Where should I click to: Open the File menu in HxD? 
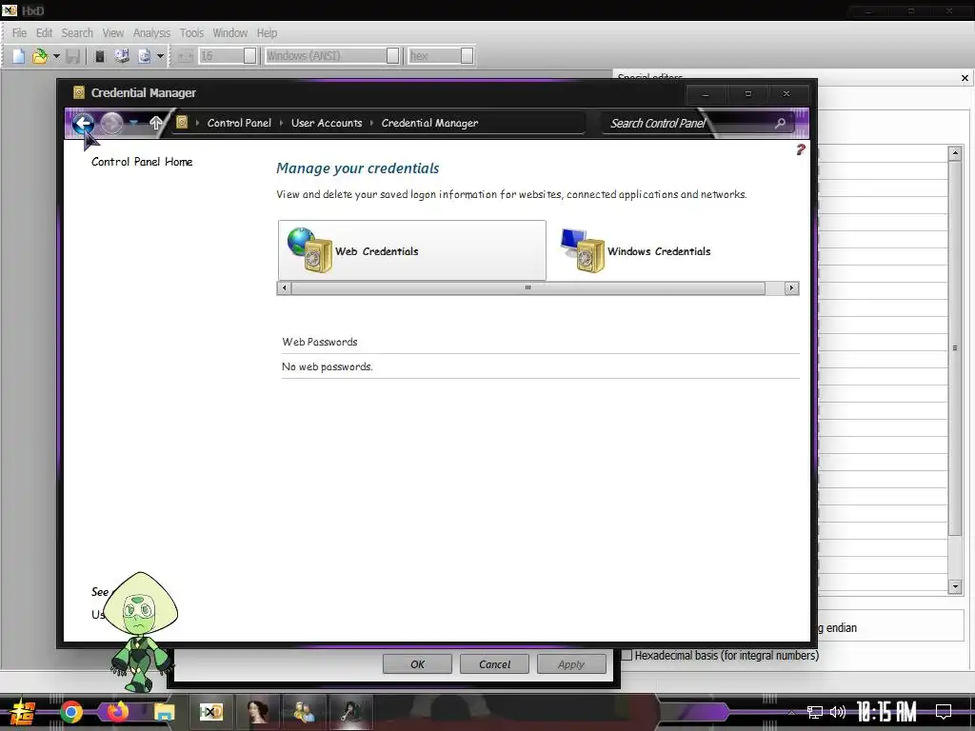pos(19,33)
